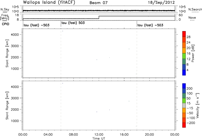Click the frequency step-up at 12:00
Screen dimensions: 202x140
coord(99,17)
